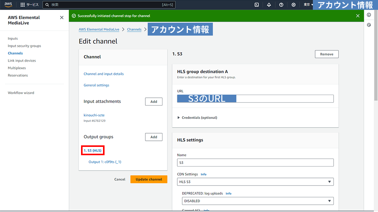Follow AWS Elemental MediaLive breadcrumb
The height and width of the screenshot is (212, 378).
point(99,30)
